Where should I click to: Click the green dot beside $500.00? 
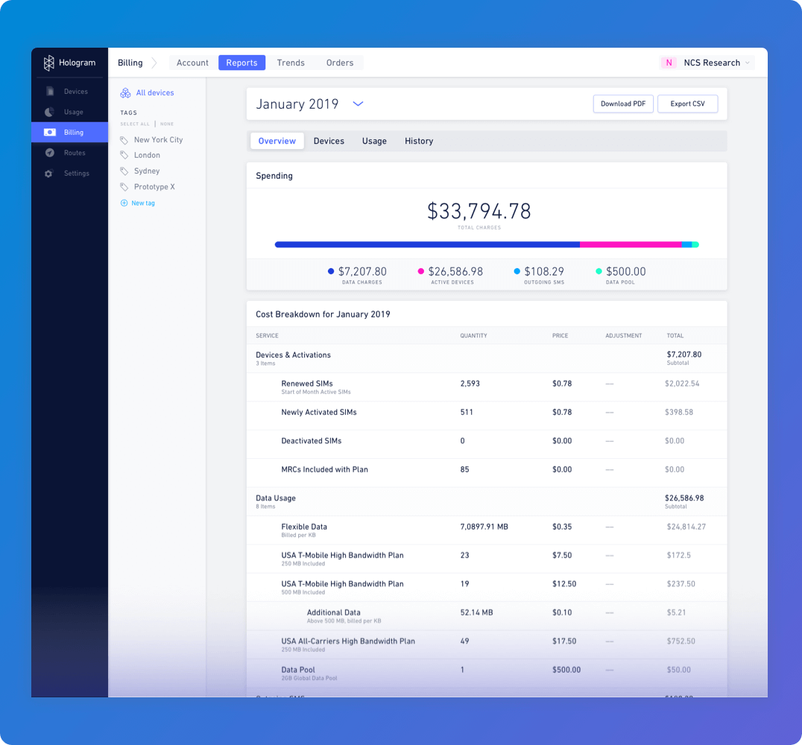click(x=599, y=271)
